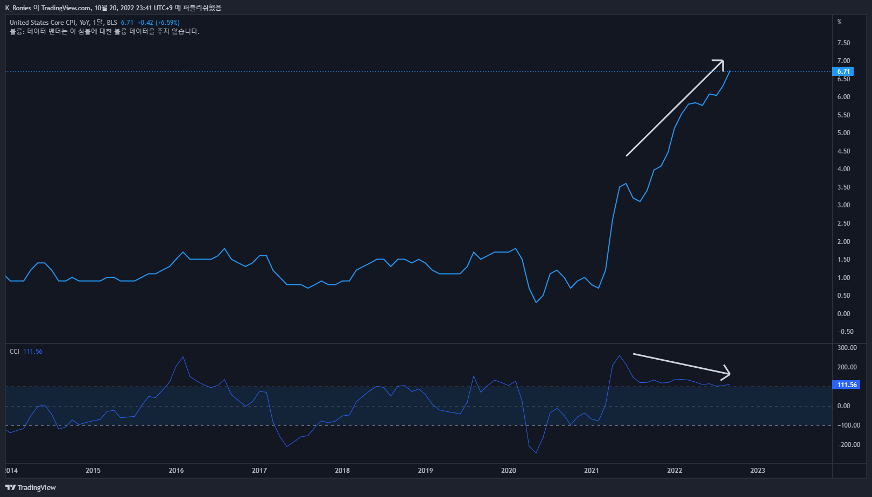Click the 2020 label on the time axis
This screenshot has height=497, width=872.
[509, 471]
